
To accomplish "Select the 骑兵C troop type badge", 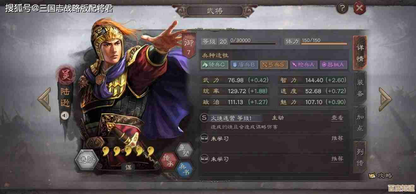I will pyautogui.click(x=214, y=65).
